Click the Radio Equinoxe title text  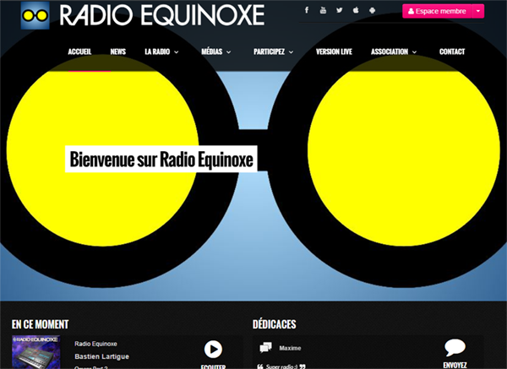point(162,15)
